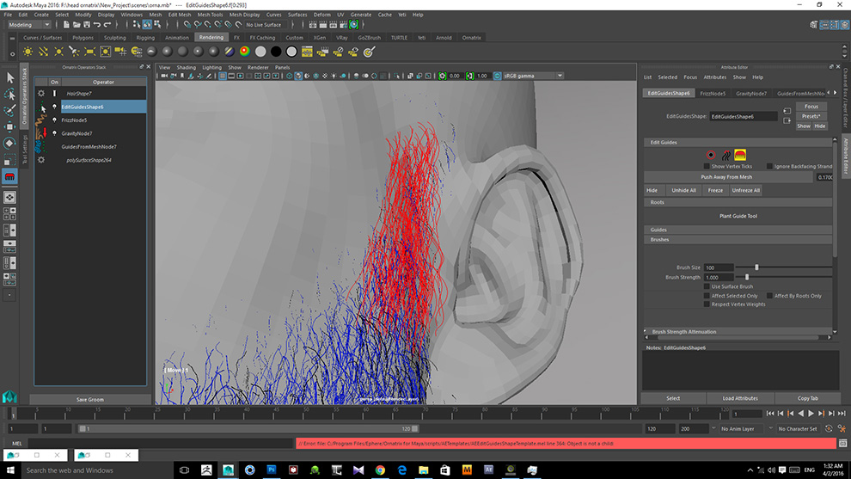Click the black material sphere on Rendering shelf

(x=276, y=52)
